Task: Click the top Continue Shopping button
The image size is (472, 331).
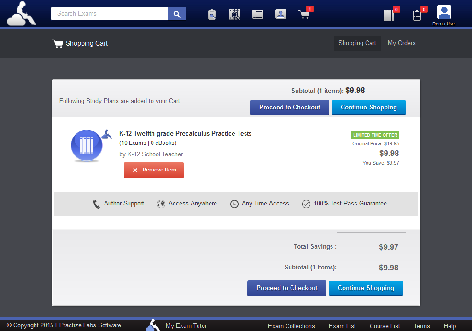Action: pos(368,108)
